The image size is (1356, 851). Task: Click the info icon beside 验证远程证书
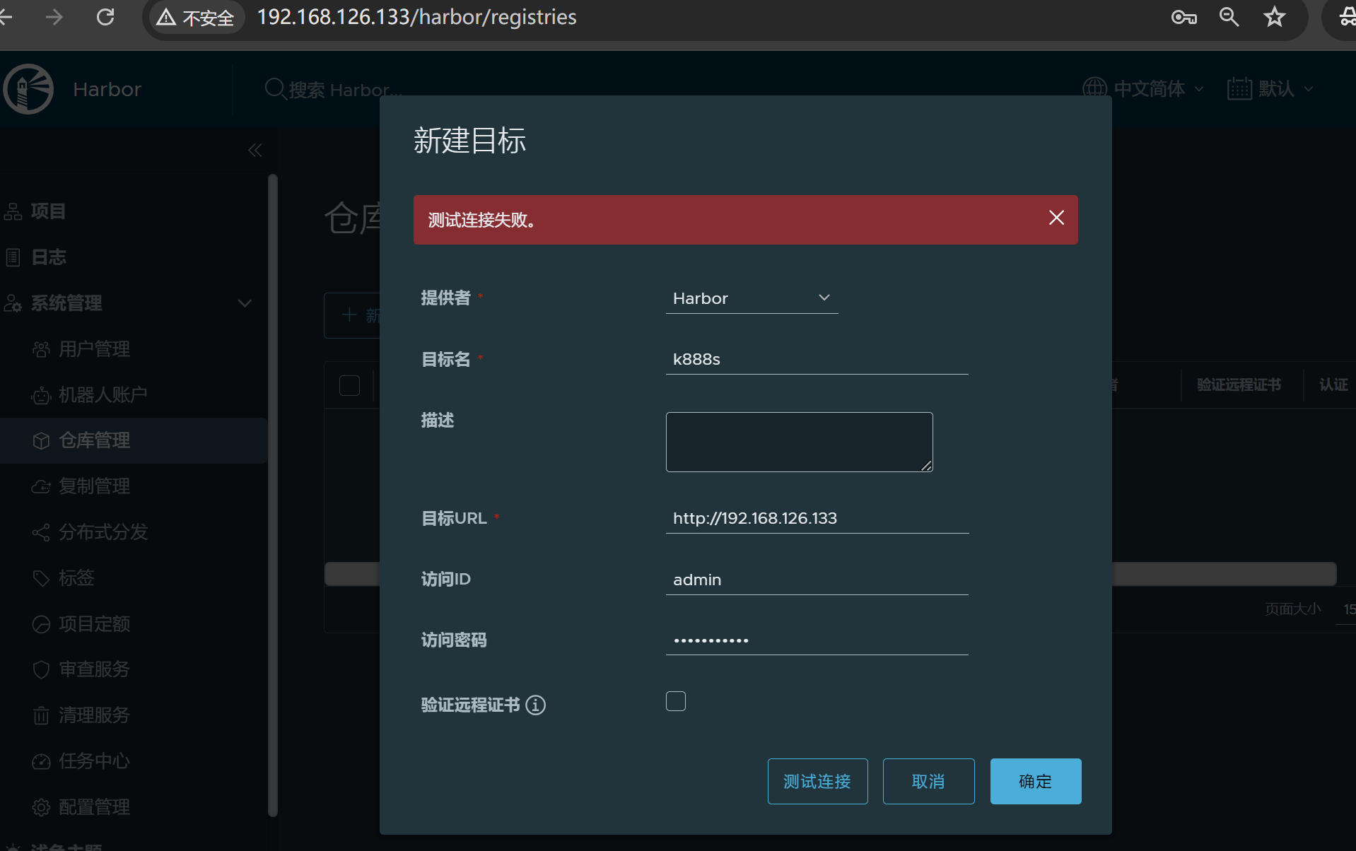tap(535, 705)
